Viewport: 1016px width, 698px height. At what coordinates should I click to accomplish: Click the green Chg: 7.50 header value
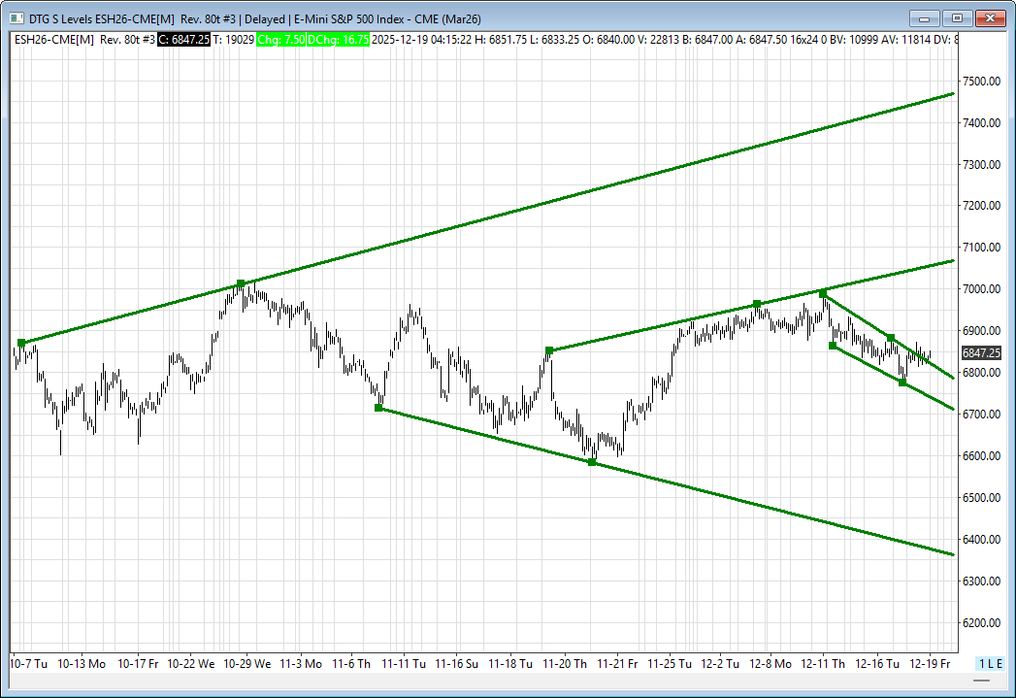click(x=280, y=40)
